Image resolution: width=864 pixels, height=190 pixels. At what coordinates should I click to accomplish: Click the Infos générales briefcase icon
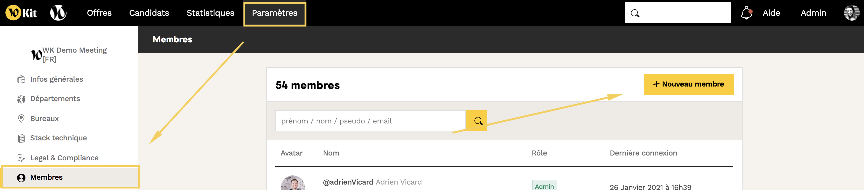click(21, 79)
